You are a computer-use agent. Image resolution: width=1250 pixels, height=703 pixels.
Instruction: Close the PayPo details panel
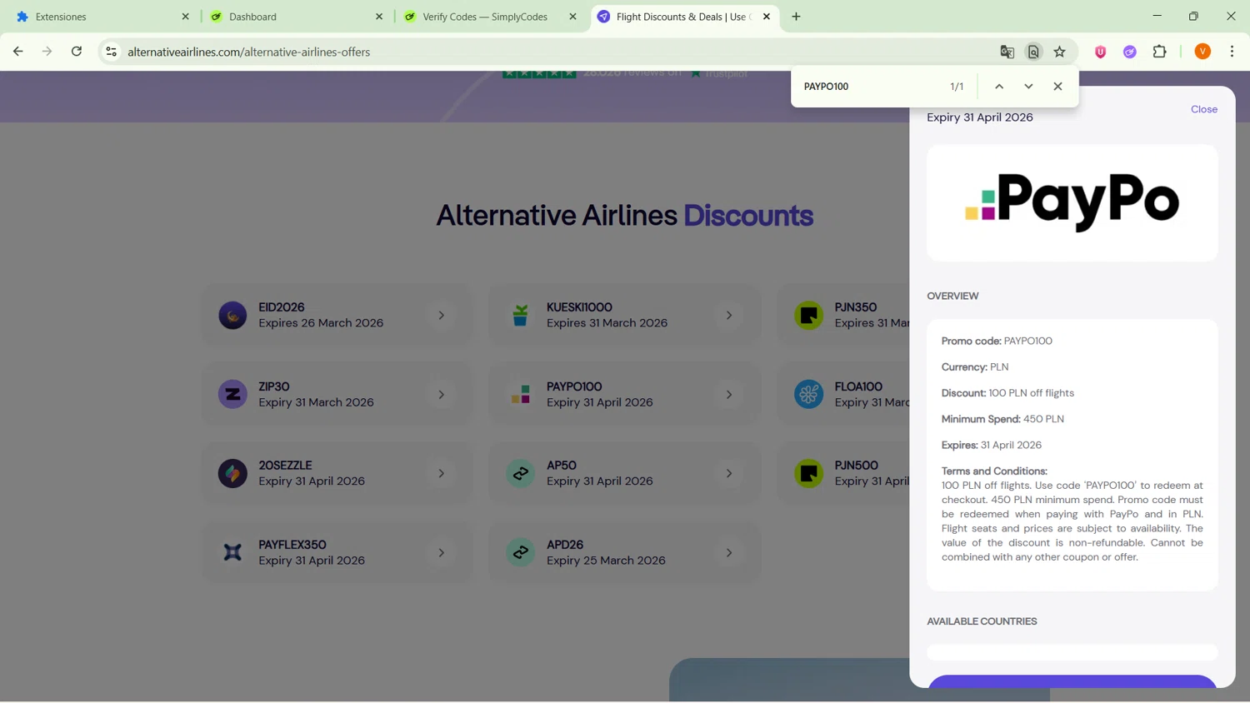coord(1203,109)
